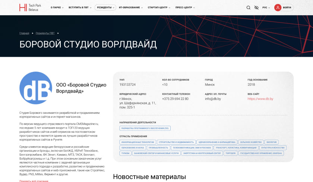Expand the «ИТ-образование» menu
This screenshot has height=182, width=313.
(x=131, y=7)
